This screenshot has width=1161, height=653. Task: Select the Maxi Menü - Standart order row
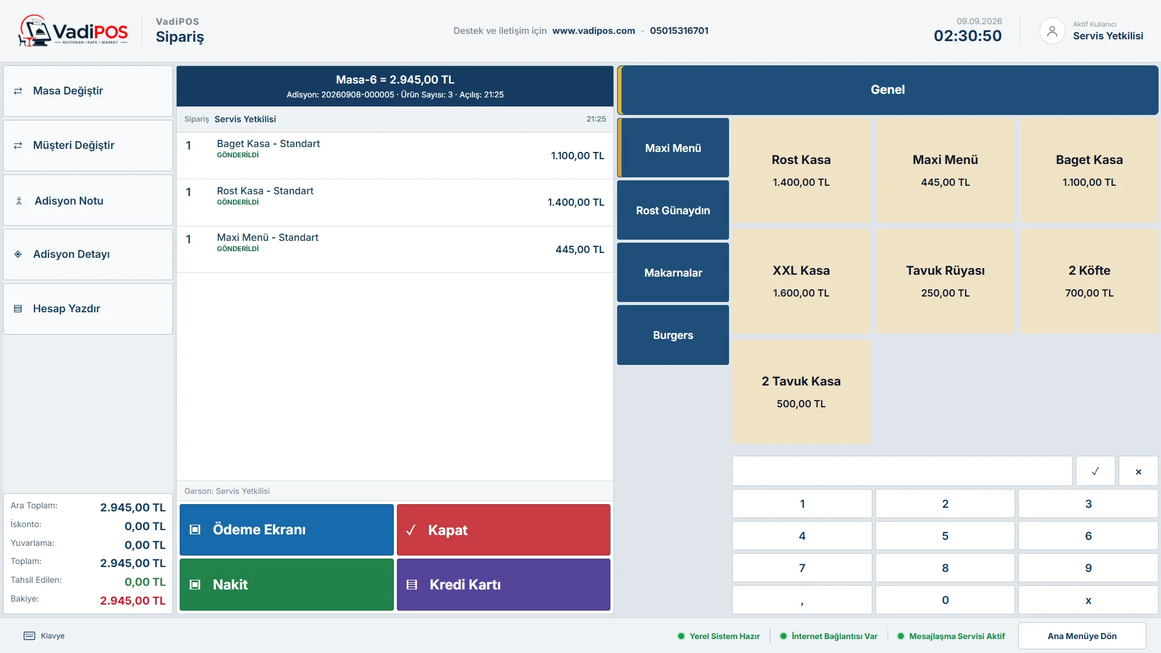pyautogui.click(x=395, y=249)
